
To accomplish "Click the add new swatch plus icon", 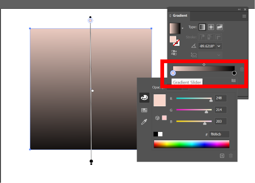I will [222, 156].
